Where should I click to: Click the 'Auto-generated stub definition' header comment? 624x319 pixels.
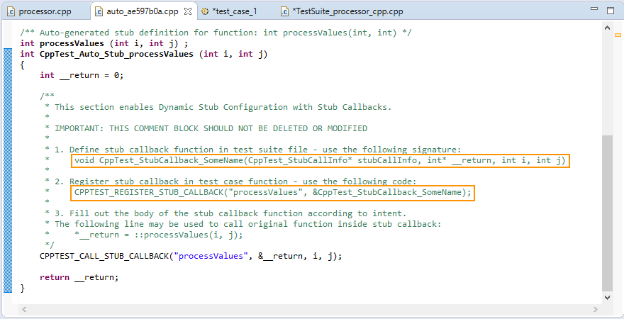(x=216, y=33)
